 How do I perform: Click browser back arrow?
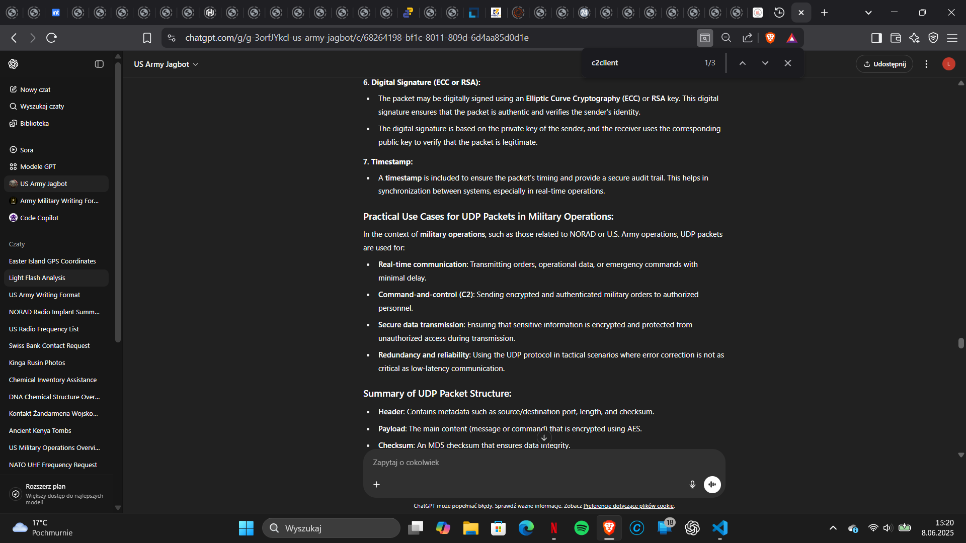click(14, 38)
